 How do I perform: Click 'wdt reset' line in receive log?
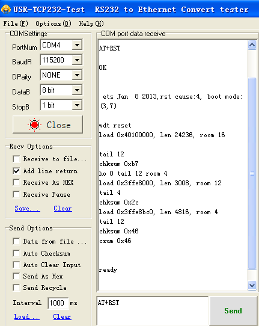pos(115,125)
